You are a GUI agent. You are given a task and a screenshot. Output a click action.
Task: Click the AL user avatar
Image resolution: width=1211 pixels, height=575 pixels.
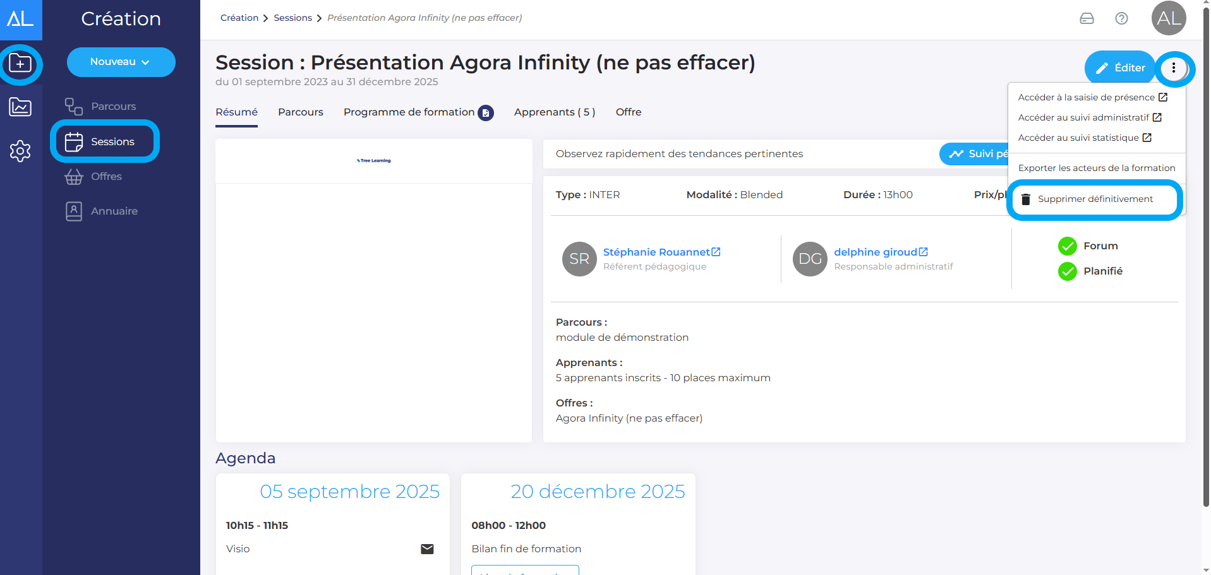1168,18
